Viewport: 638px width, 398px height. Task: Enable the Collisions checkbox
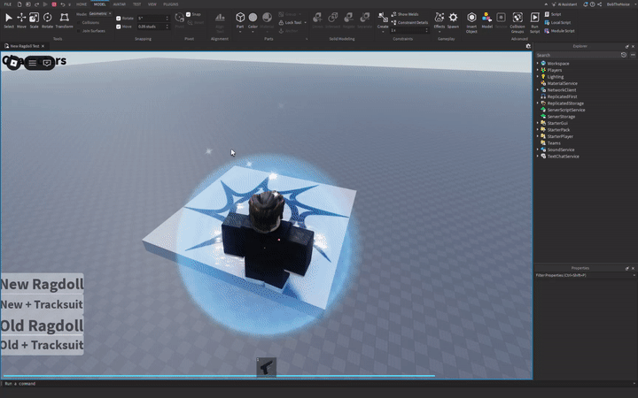coord(79,22)
